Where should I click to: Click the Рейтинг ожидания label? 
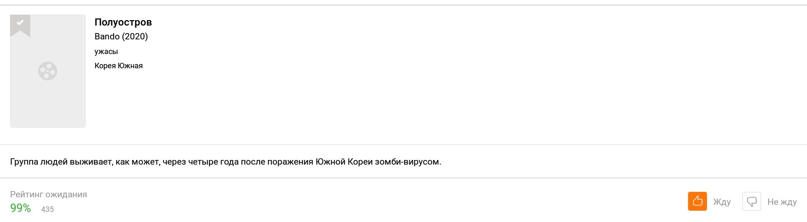pyautogui.click(x=48, y=194)
